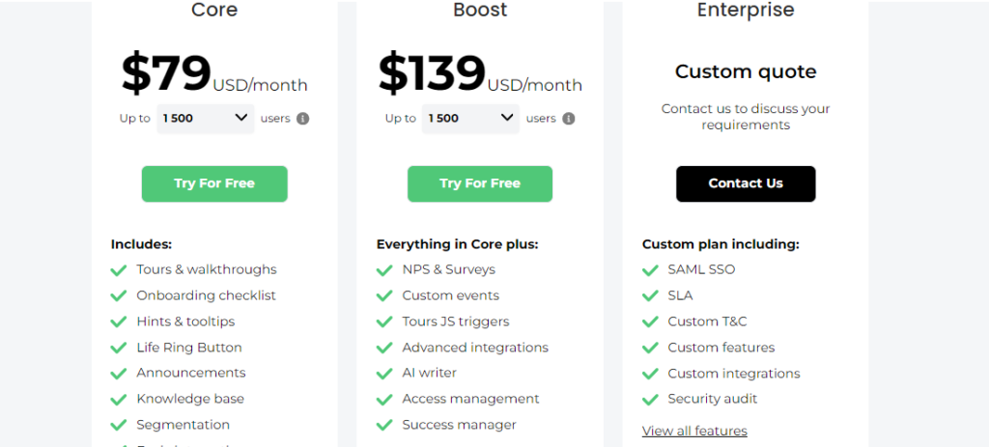Click checkmark beside Knowledge base
The height and width of the screenshot is (447, 989).
[x=119, y=399]
